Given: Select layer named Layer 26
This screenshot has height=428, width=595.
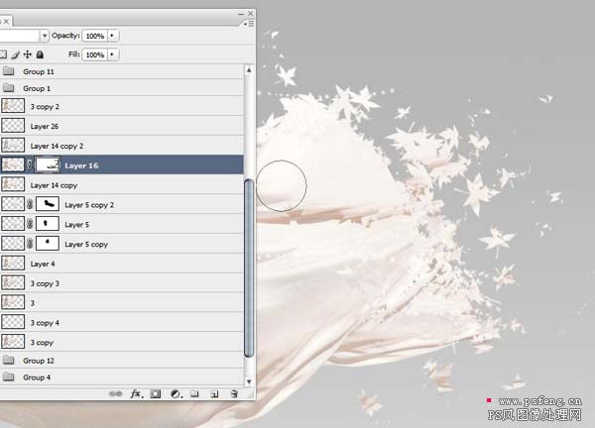Looking at the screenshot, I should pyautogui.click(x=45, y=126).
